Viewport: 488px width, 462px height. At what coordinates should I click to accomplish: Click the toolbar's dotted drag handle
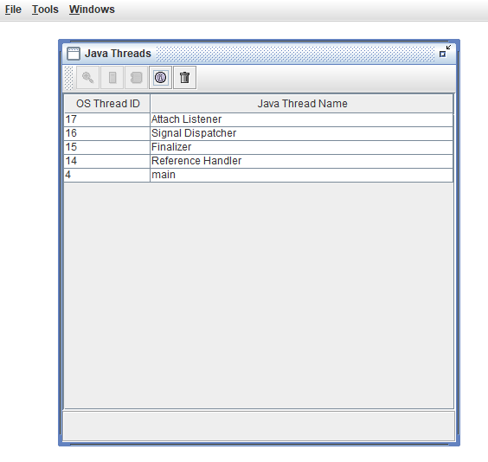tap(68, 78)
